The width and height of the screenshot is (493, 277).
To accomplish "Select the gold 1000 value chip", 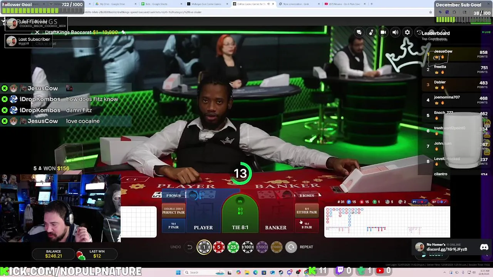I will 277,247.
